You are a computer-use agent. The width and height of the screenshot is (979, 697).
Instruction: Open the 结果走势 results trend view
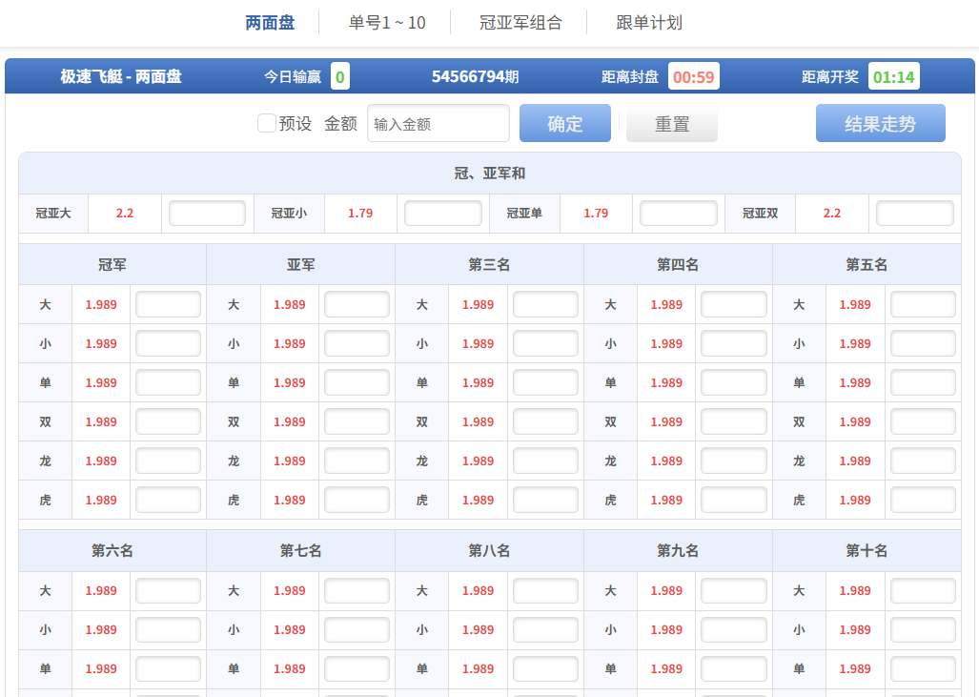tap(879, 123)
